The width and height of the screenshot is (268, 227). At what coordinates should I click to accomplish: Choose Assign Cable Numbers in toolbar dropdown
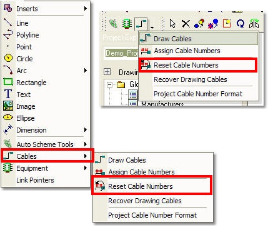(x=199, y=51)
